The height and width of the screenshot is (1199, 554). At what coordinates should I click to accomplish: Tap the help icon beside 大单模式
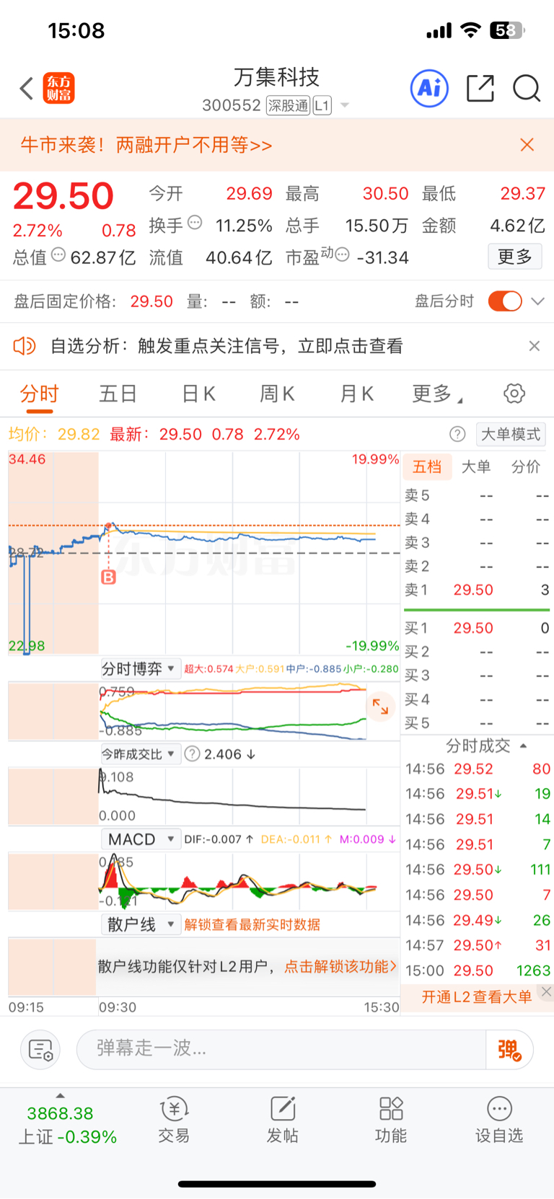click(457, 434)
